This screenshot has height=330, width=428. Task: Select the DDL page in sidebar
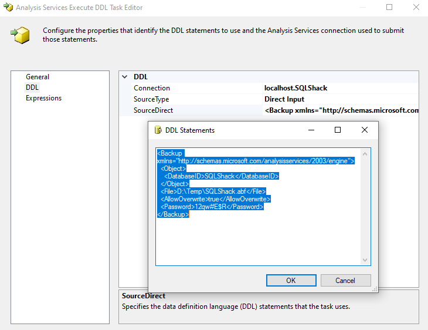[32, 87]
